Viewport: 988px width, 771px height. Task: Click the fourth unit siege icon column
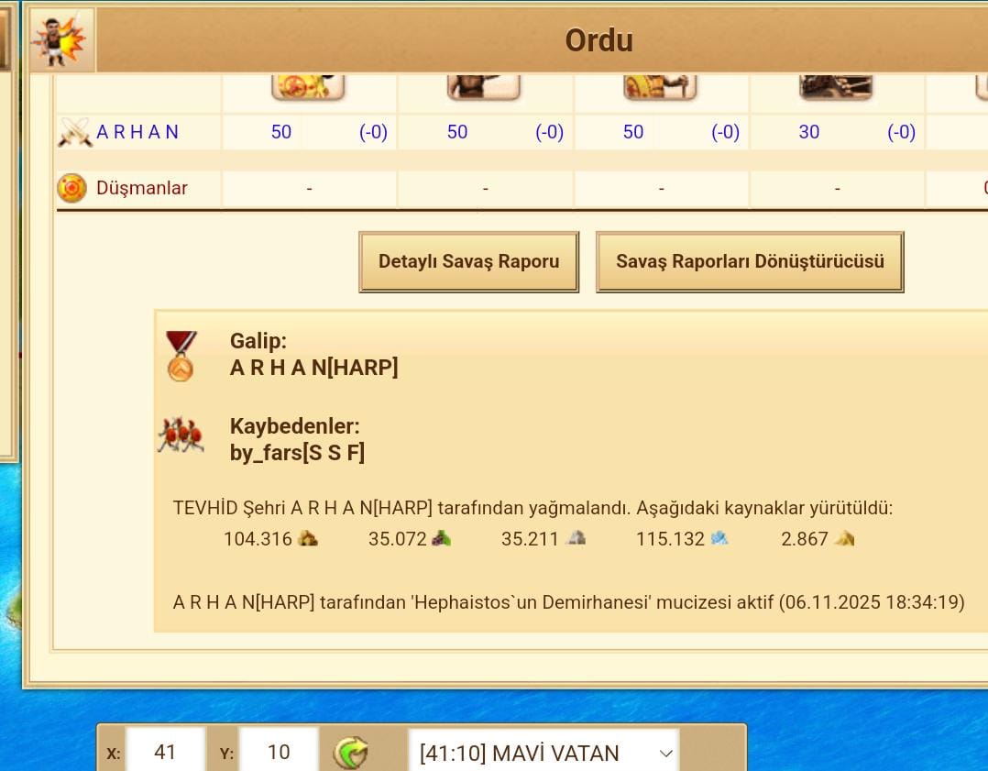(x=836, y=87)
